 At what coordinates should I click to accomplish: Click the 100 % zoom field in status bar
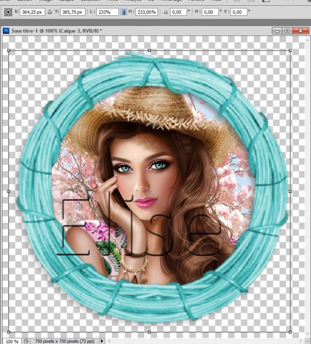(x=12, y=341)
